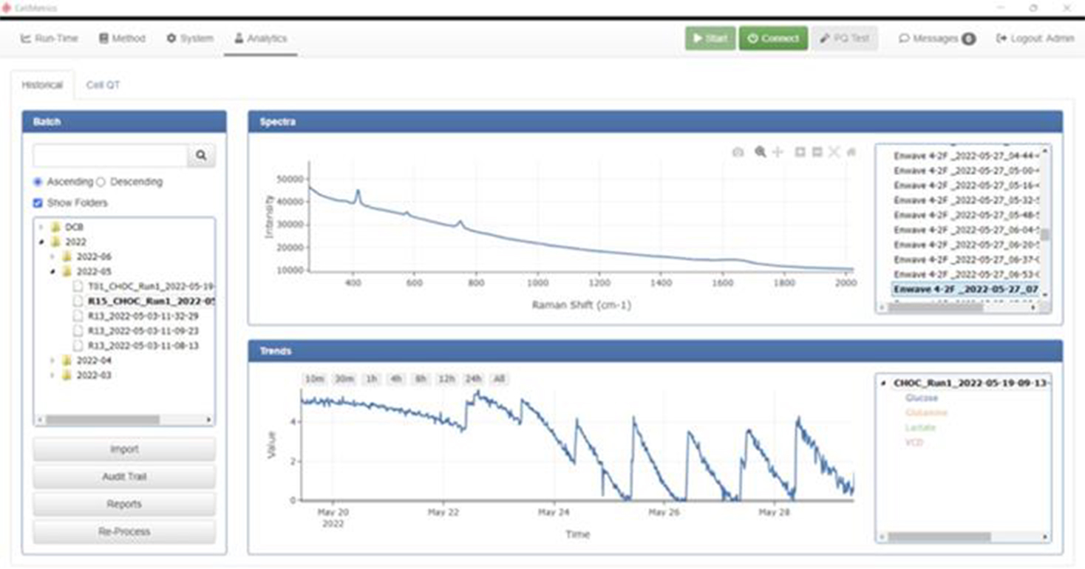Screen dimensions: 1085x569
Task: Set trends range to 8h
Action: (x=421, y=379)
